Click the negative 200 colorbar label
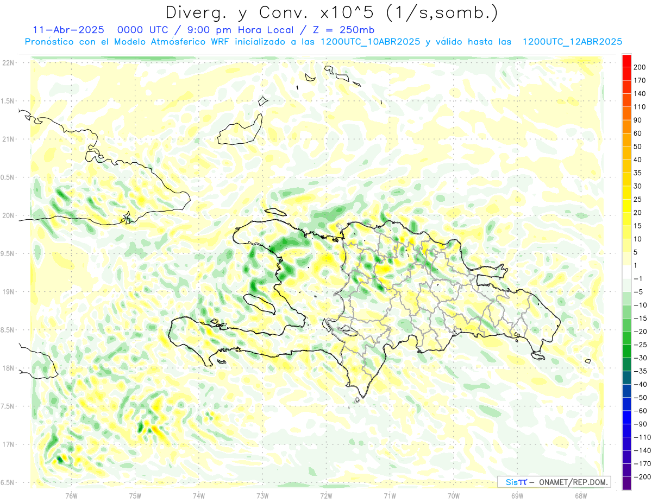This screenshot has width=652, height=503. [642, 477]
